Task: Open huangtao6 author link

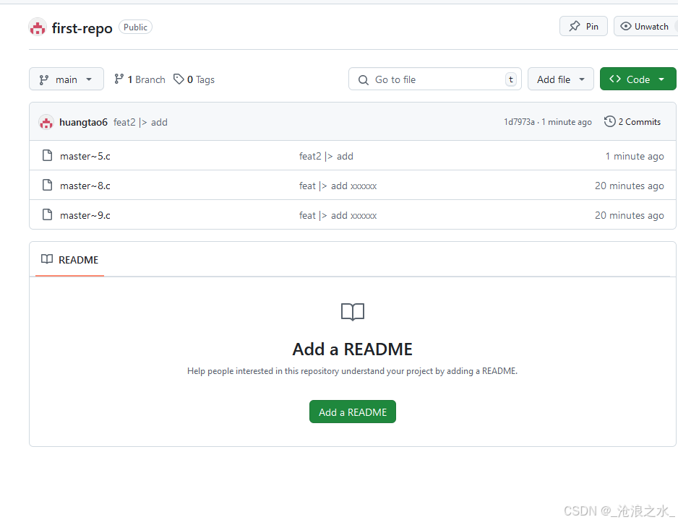Action: (83, 122)
